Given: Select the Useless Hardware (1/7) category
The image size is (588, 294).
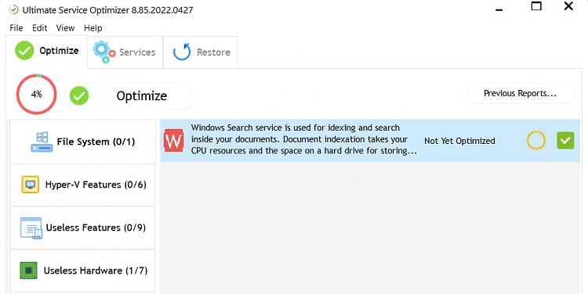Looking at the screenshot, I should (x=83, y=271).
